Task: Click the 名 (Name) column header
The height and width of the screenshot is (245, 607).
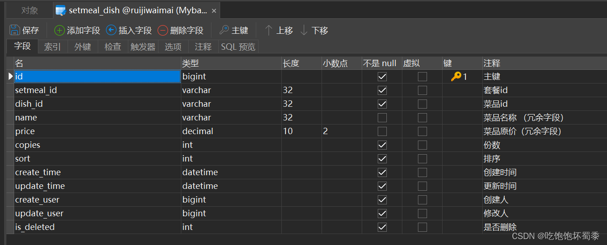Action: [97, 63]
